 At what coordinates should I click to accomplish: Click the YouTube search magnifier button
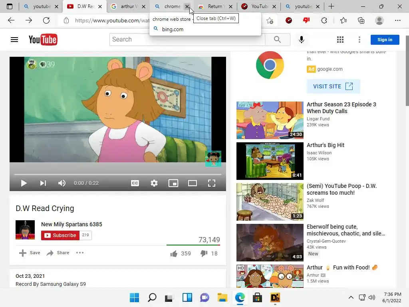(x=278, y=40)
